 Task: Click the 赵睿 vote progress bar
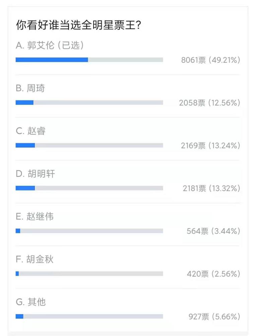tap(89, 145)
